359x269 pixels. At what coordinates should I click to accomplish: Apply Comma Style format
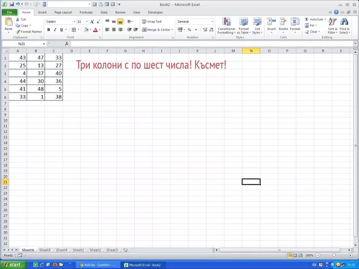pos(196,30)
